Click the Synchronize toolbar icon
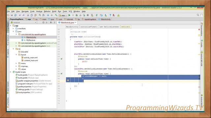The image size is (211, 118). click(15, 15)
